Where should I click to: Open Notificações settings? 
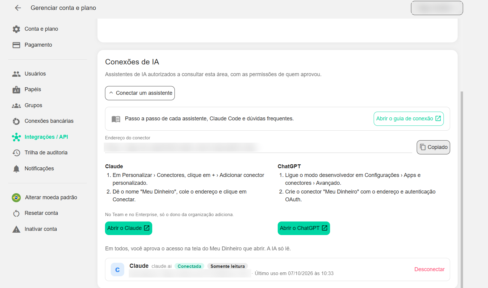click(x=39, y=169)
